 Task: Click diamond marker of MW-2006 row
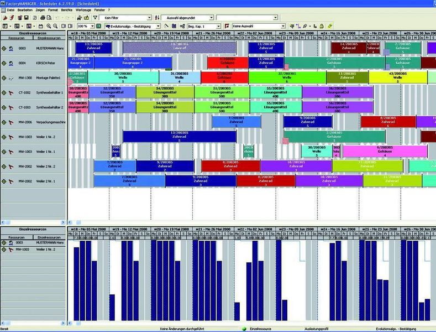4,122
